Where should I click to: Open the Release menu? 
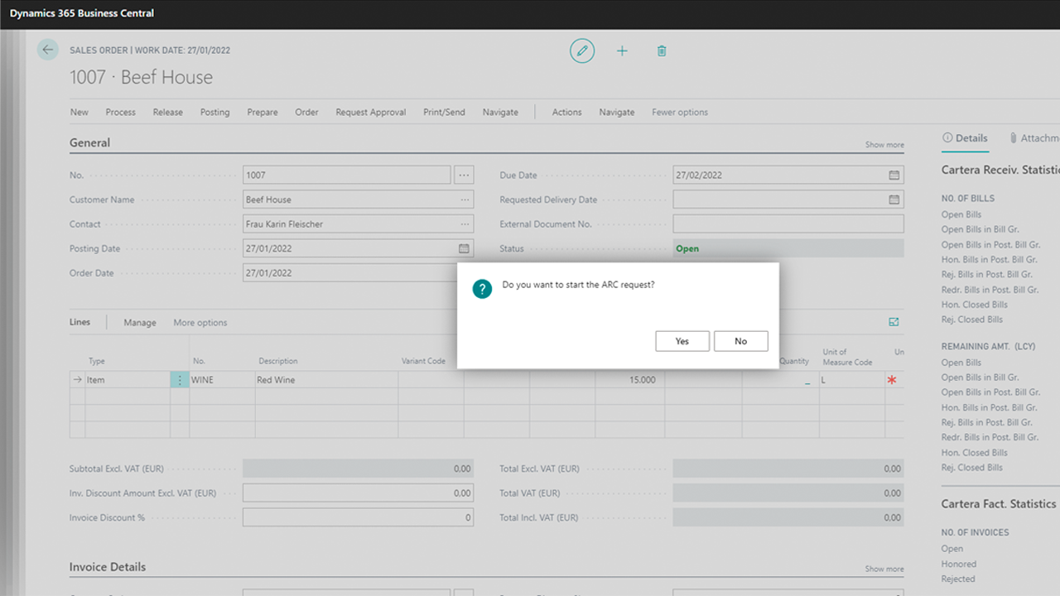pyautogui.click(x=167, y=112)
